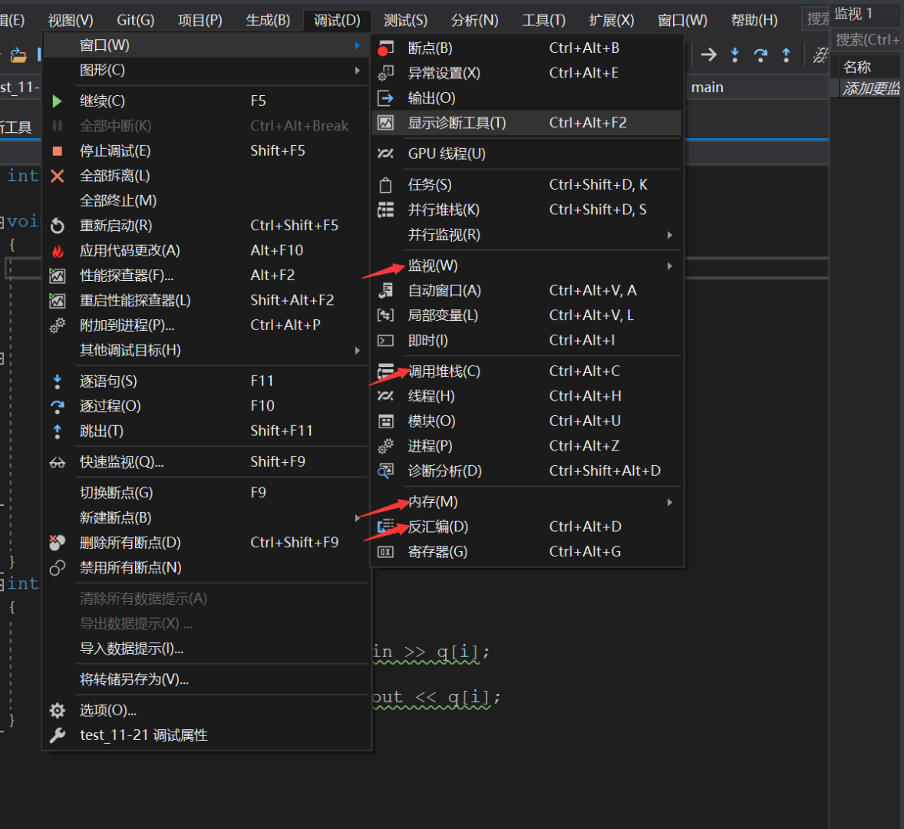Choose Save Dump As (将转储另存为) entry
Image resolution: width=904 pixels, height=829 pixels.
coord(206,679)
